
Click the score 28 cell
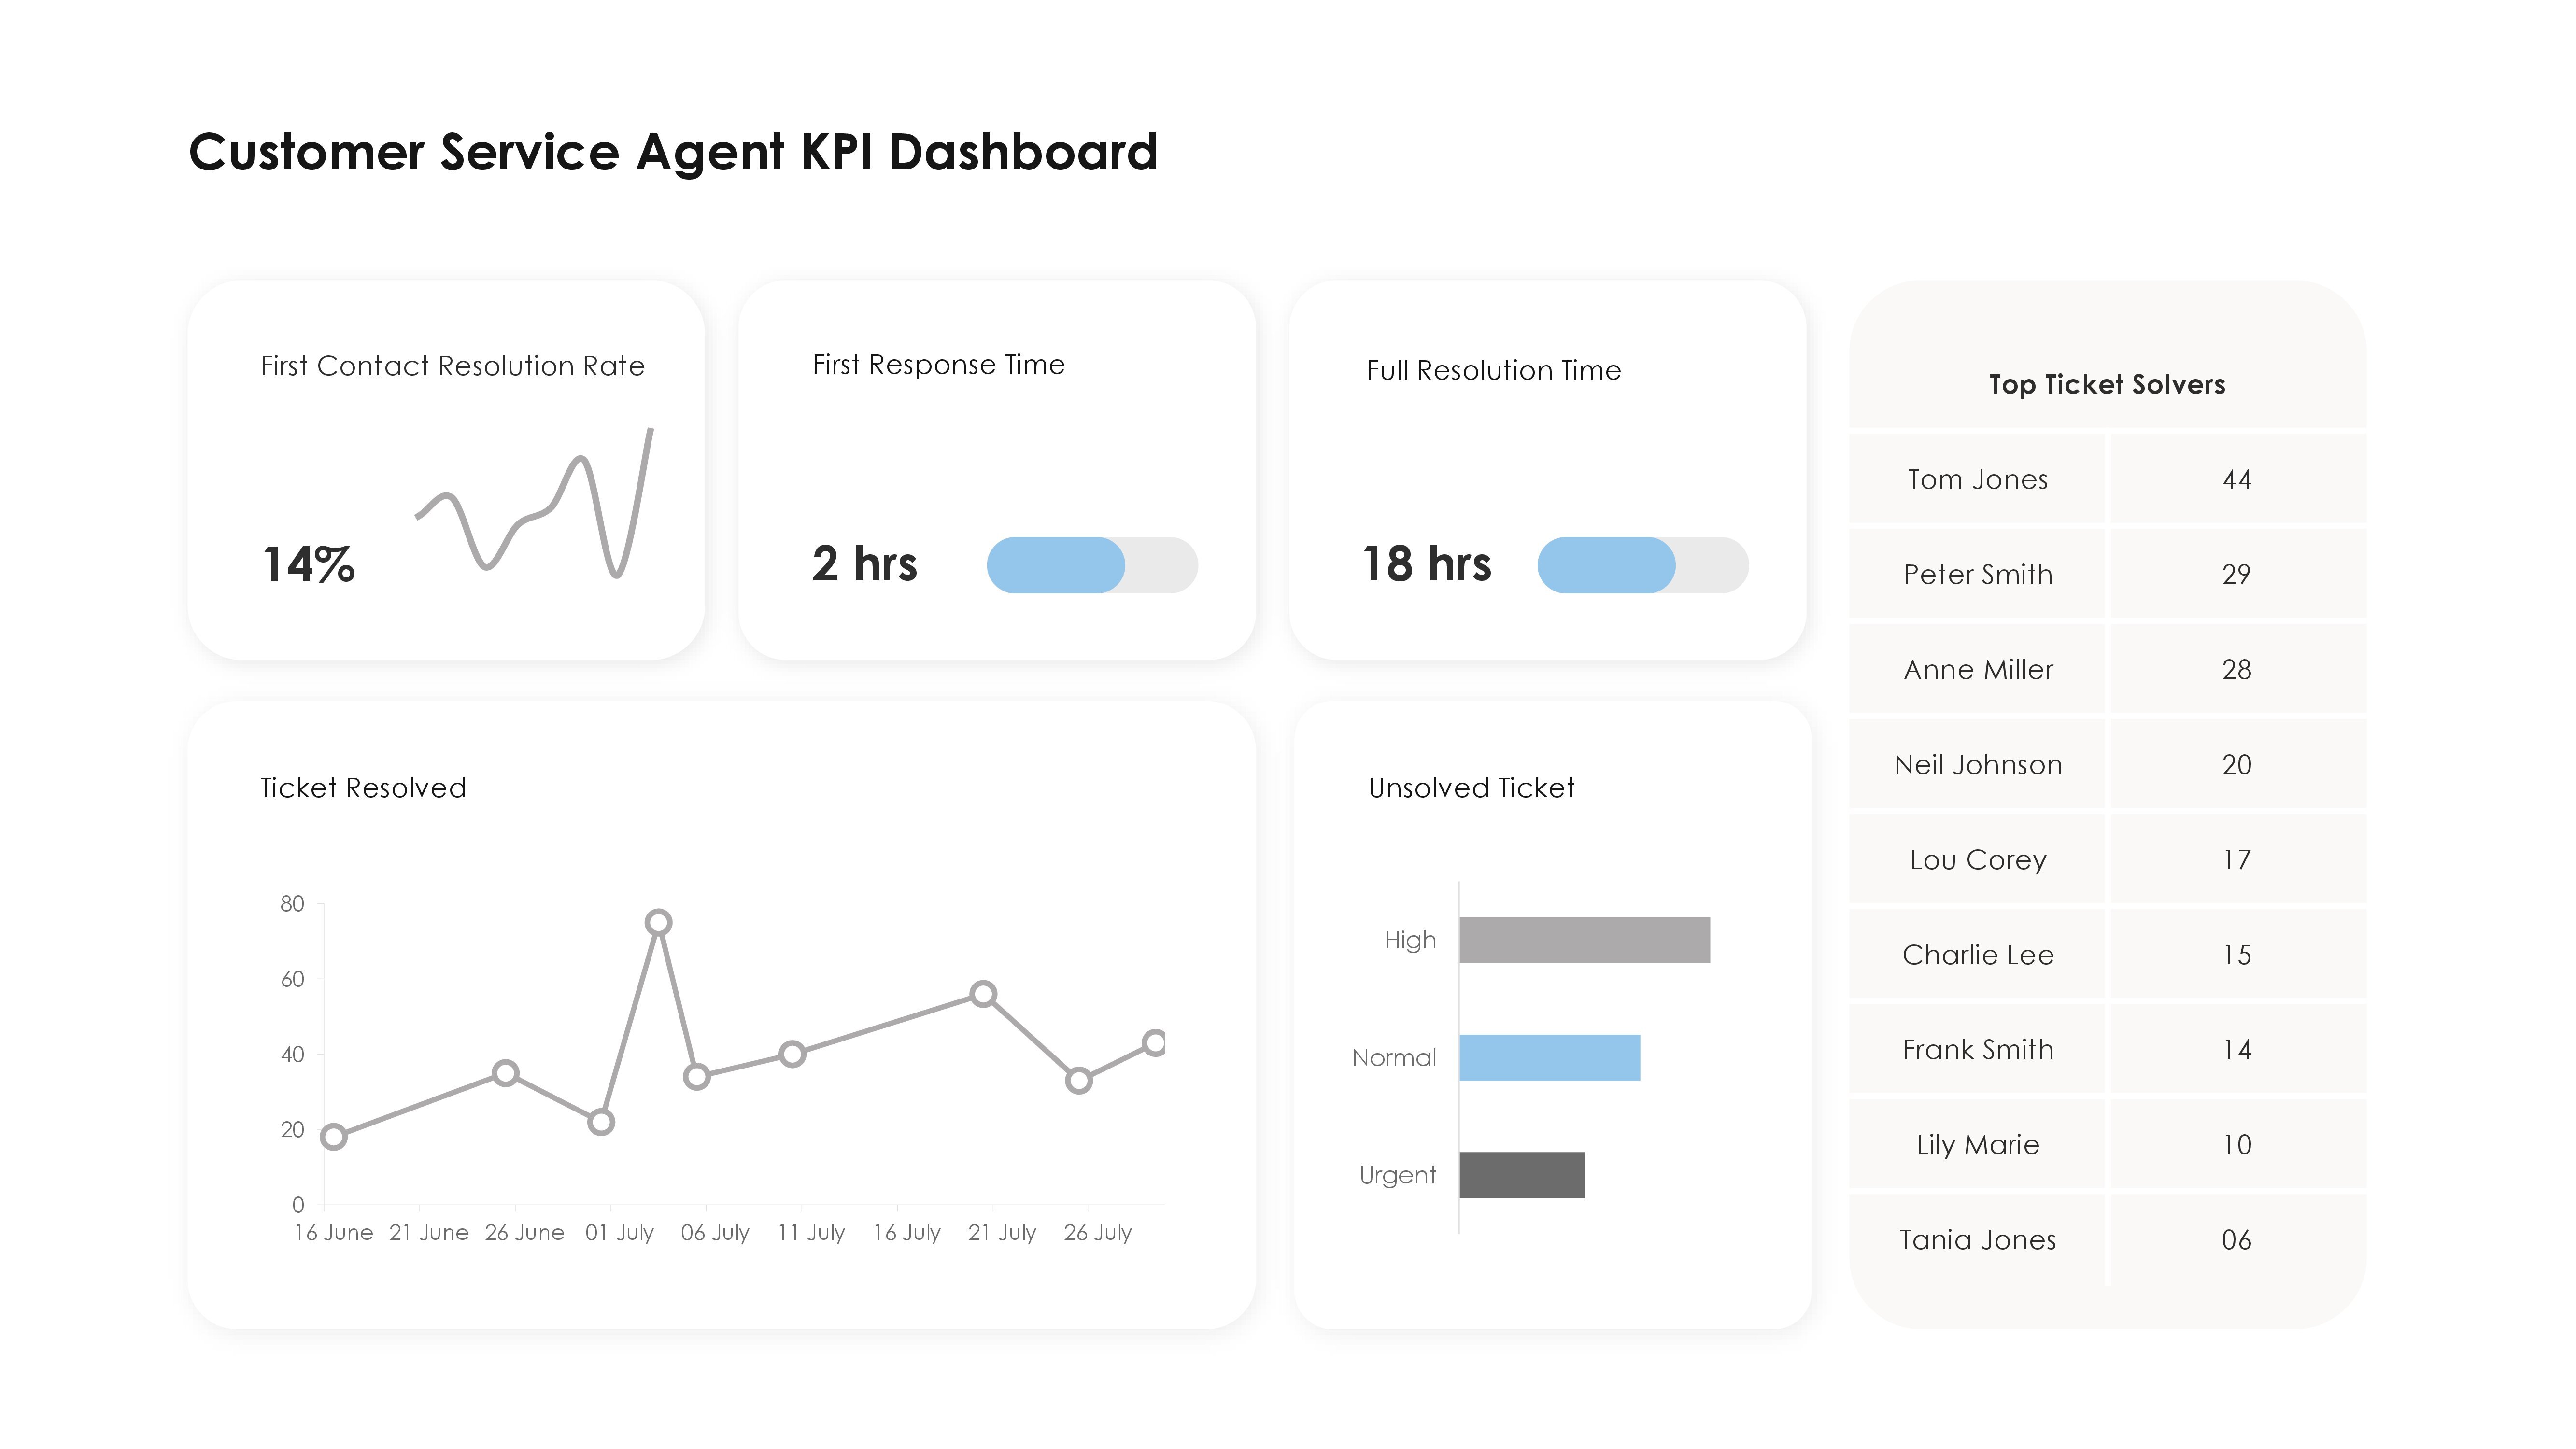click(x=2238, y=669)
